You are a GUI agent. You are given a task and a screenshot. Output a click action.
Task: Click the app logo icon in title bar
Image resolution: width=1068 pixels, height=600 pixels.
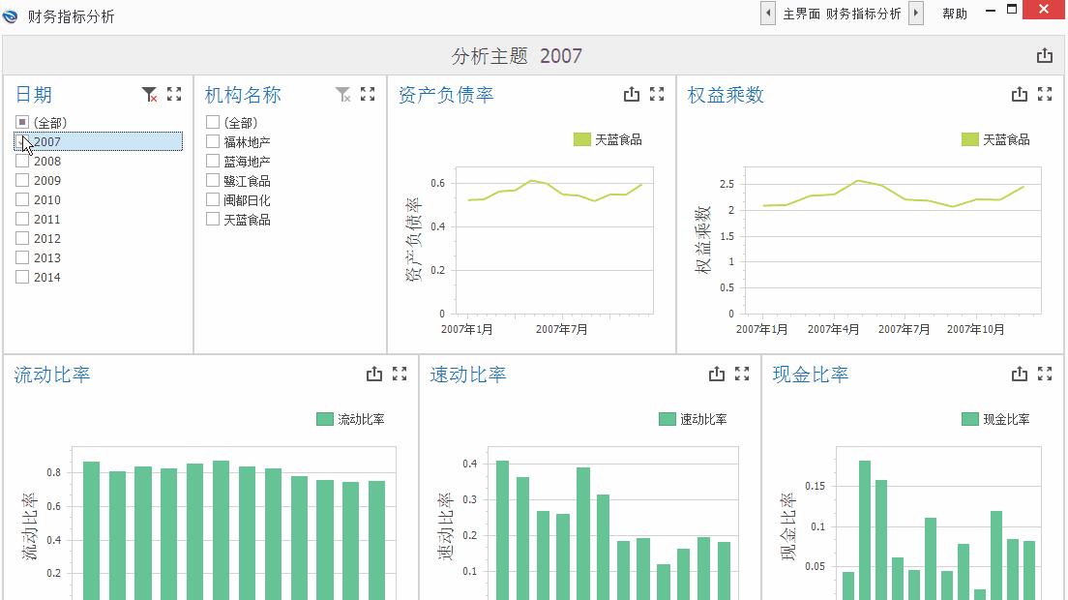click(11, 15)
